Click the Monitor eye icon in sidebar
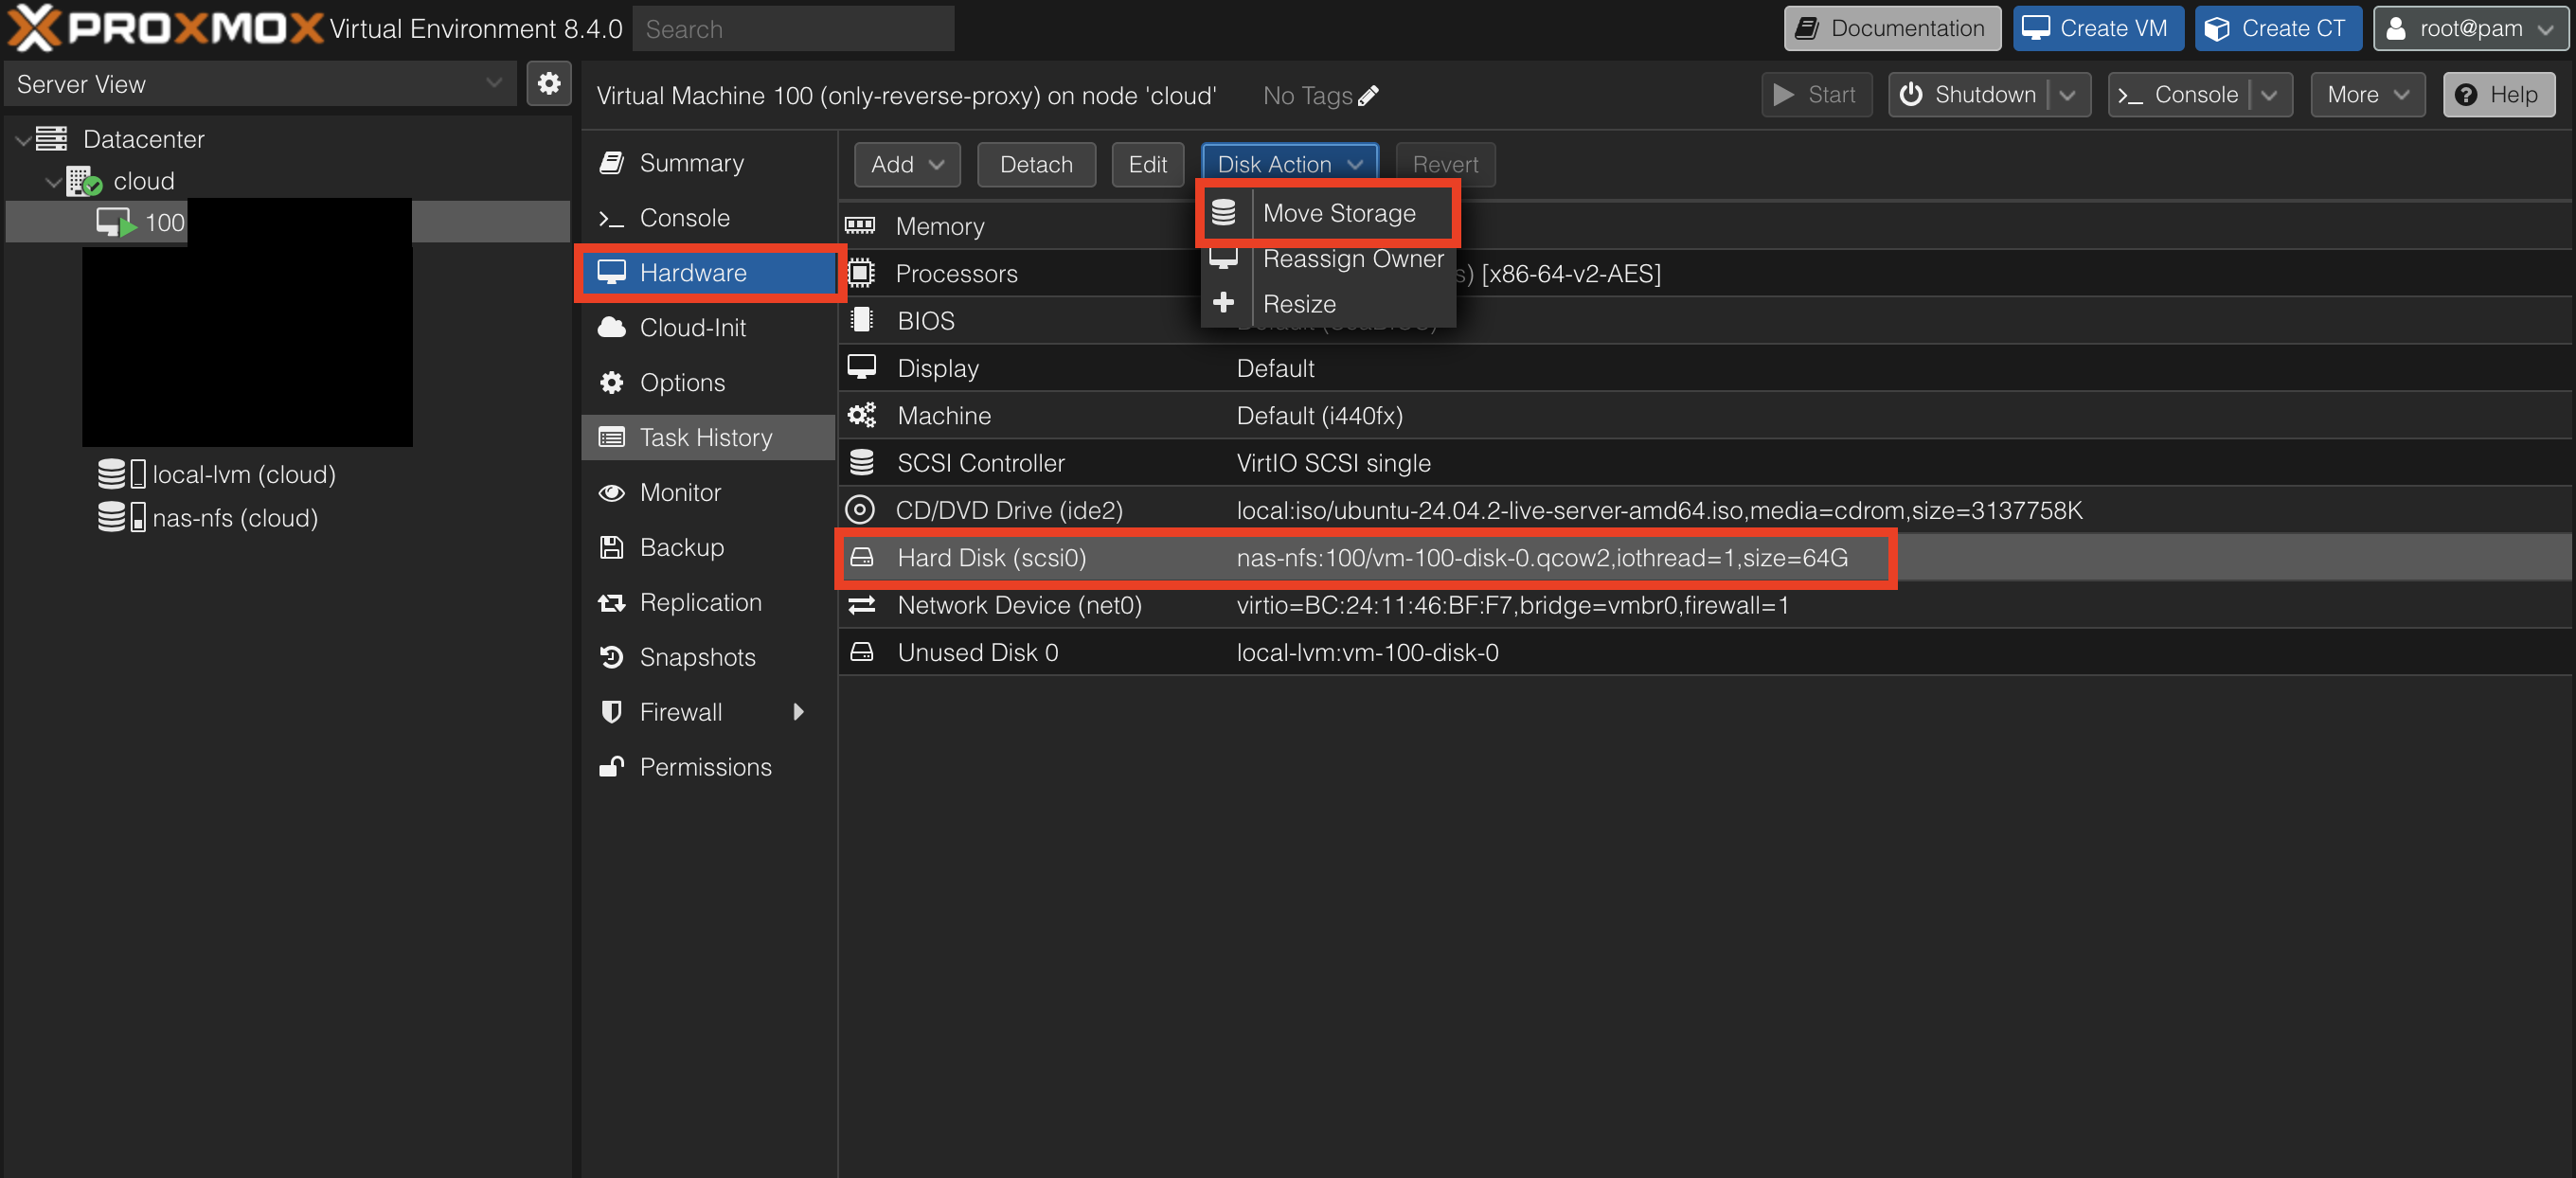Image resolution: width=2576 pixels, height=1178 pixels. 612,492
